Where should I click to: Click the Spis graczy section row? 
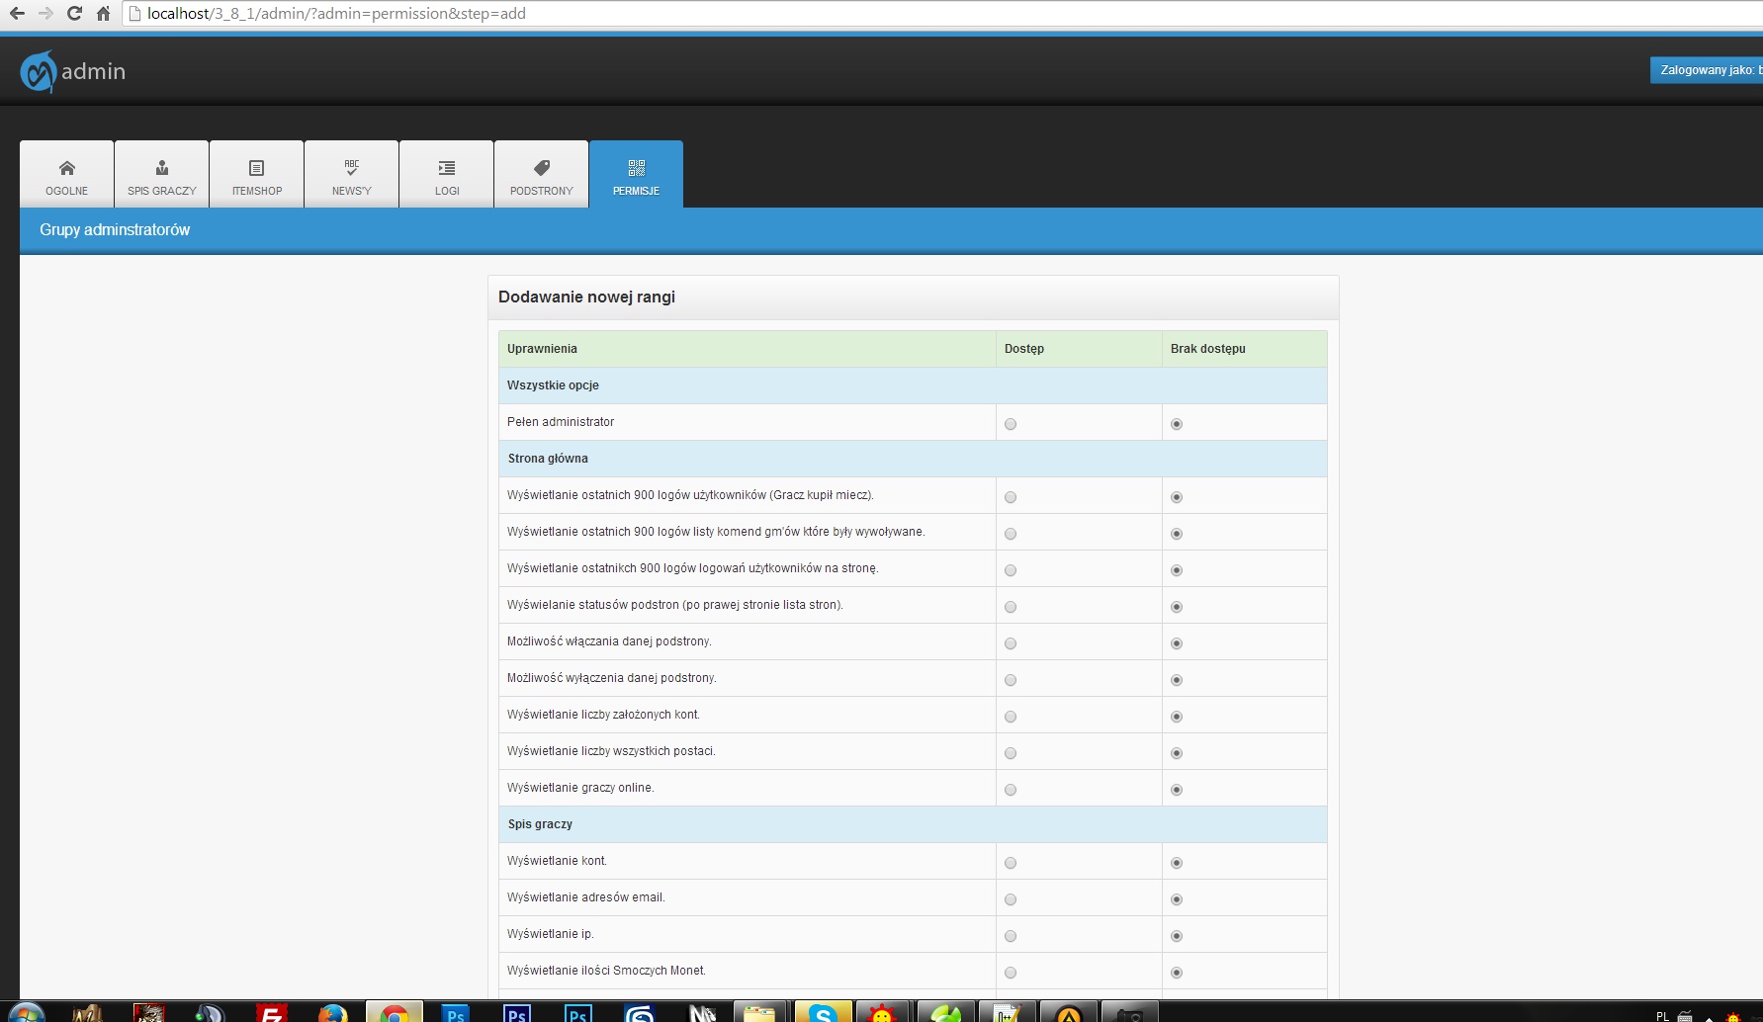[913, 824]
